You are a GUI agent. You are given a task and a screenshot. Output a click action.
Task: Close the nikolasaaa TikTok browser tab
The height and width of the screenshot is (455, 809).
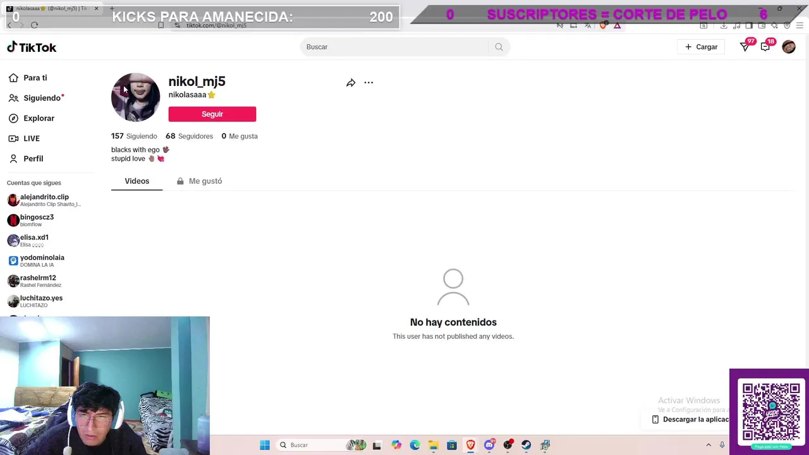point(96,8)
